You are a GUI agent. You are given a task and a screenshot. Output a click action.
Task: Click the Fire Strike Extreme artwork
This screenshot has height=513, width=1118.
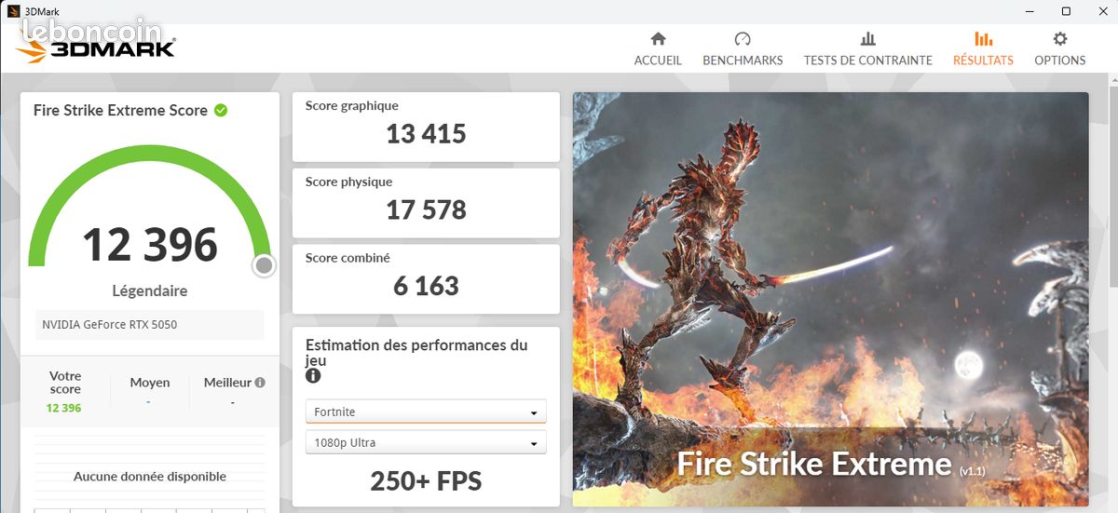tap(830, 299)
